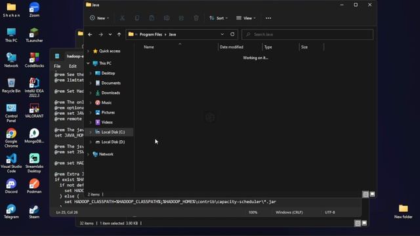Switch Java window to large icons view
Image resolution: width=420 pixels, height=236 pixels.
click(372, 194)
